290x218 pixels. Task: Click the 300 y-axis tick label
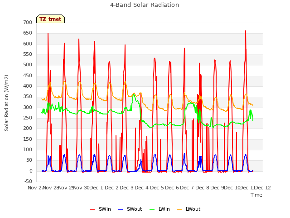28,107
